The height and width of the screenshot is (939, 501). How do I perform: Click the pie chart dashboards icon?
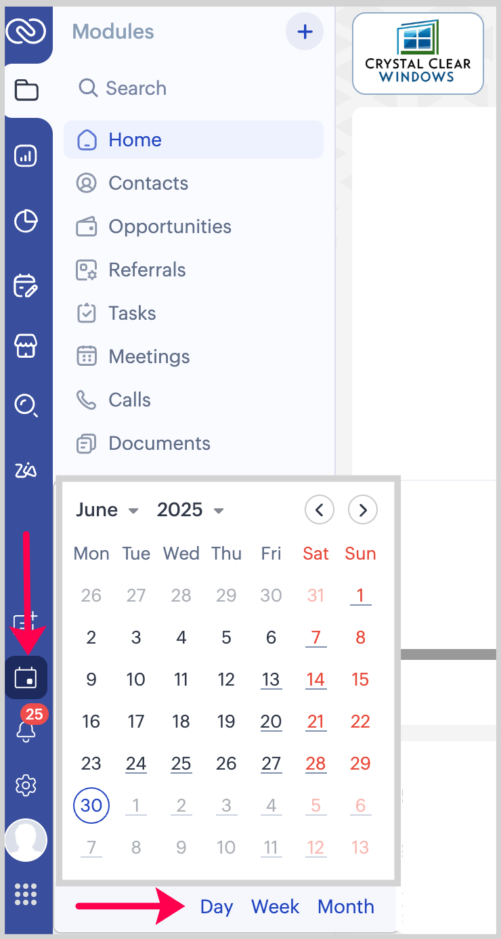[26, 221]
